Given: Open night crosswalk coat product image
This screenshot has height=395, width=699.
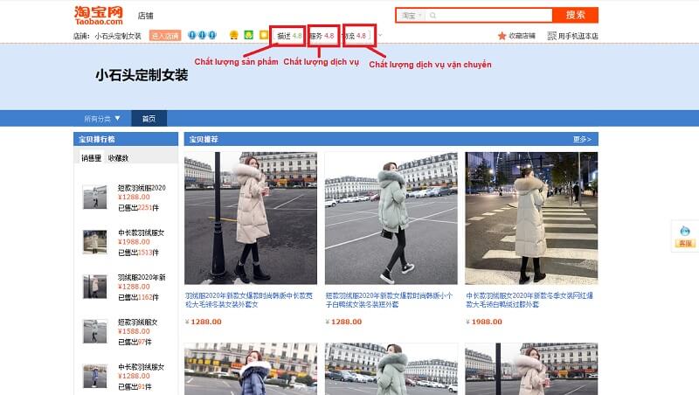Looking at the screenshot, I should 531,218.
